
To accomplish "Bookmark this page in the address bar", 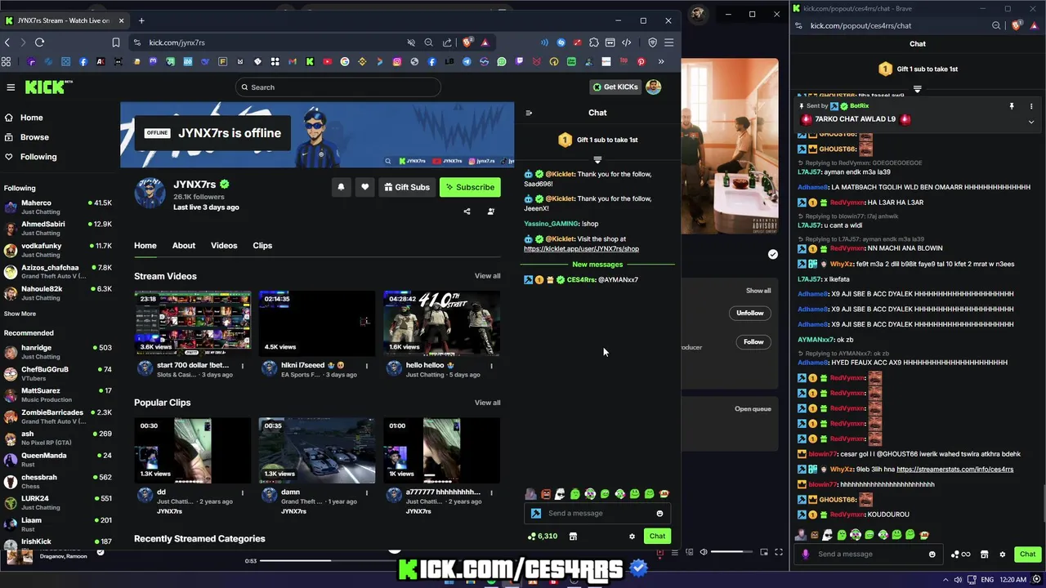I will (116, 42).
